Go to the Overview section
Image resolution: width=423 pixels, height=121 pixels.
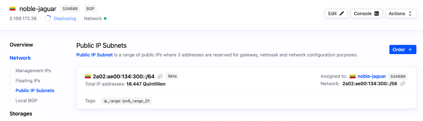coord(21,45)
